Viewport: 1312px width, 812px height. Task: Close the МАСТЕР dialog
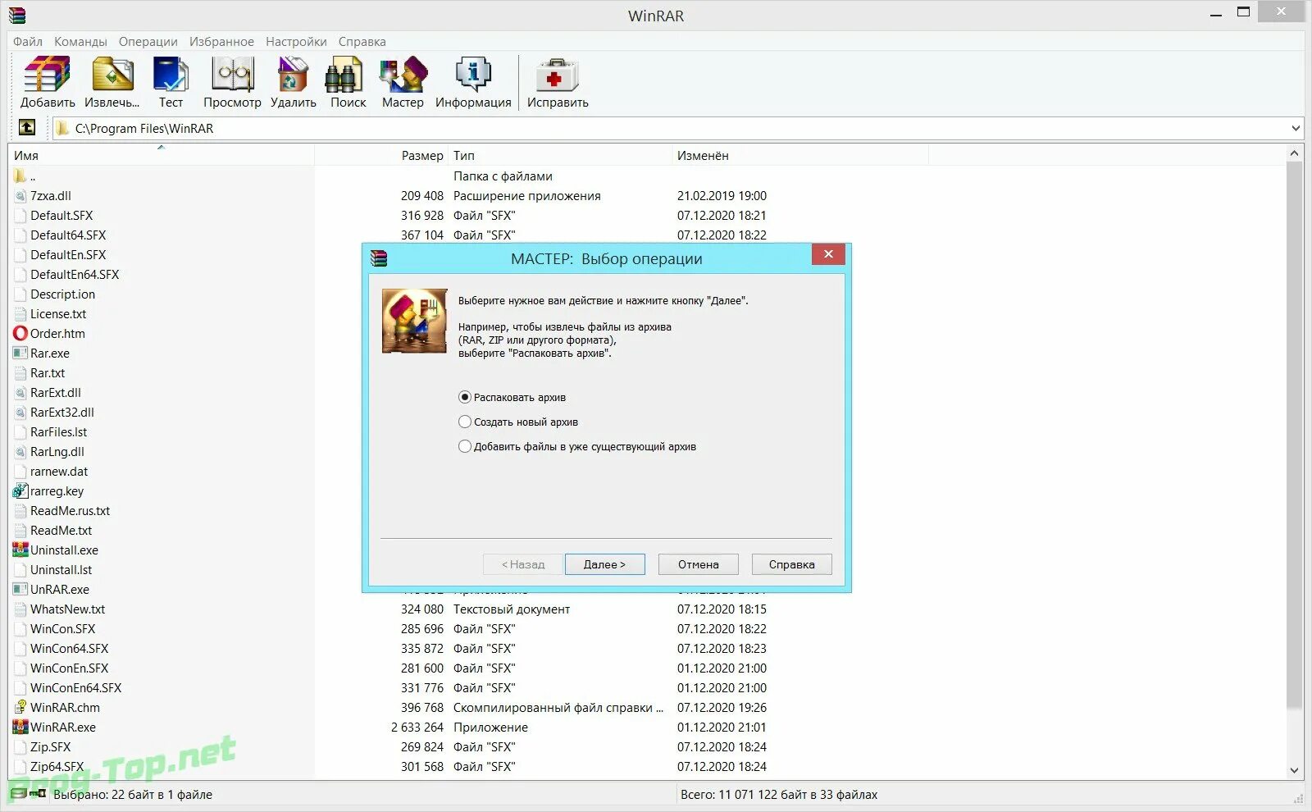(x=828, y=254)
